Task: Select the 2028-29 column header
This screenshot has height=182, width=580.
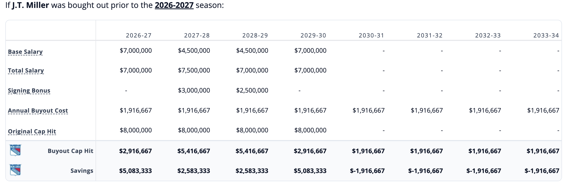Action: [255, 35]
